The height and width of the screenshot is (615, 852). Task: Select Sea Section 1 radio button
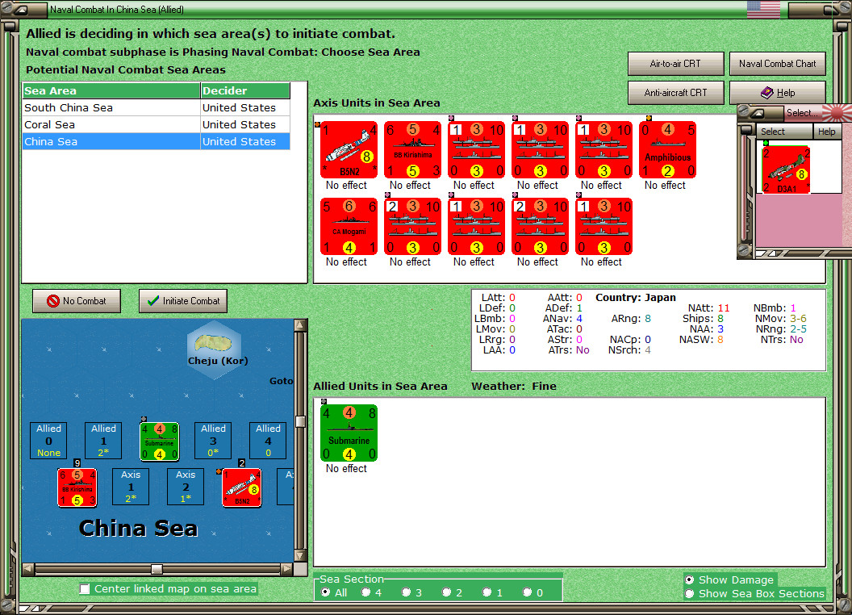(x=487, y=592)
